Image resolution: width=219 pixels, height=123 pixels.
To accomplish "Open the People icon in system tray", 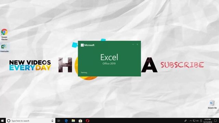I will [185, 121].
